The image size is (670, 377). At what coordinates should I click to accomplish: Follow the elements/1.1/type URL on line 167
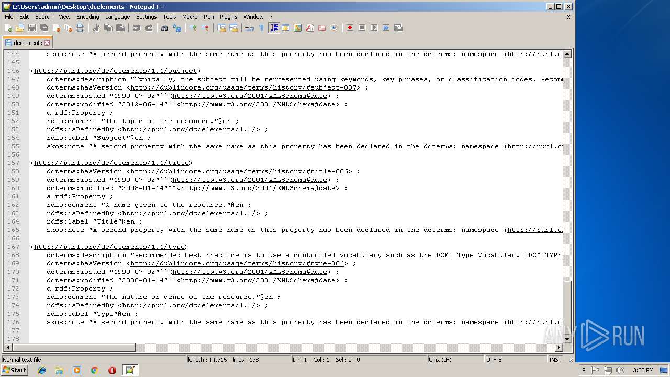point(109,247)
